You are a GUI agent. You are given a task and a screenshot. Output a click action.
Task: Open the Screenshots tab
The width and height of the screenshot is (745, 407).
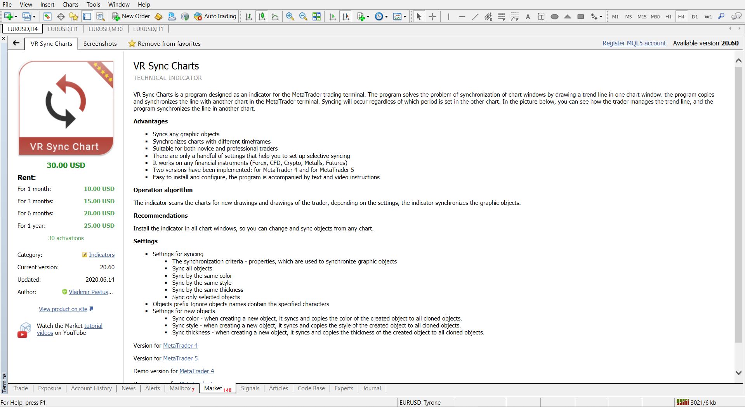click(x=100, y=44)
